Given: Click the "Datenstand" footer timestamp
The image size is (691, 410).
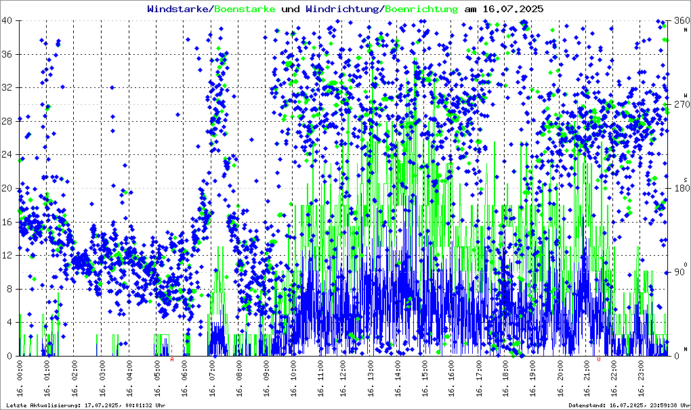Looking at the screenshot, I should (629, 405).
